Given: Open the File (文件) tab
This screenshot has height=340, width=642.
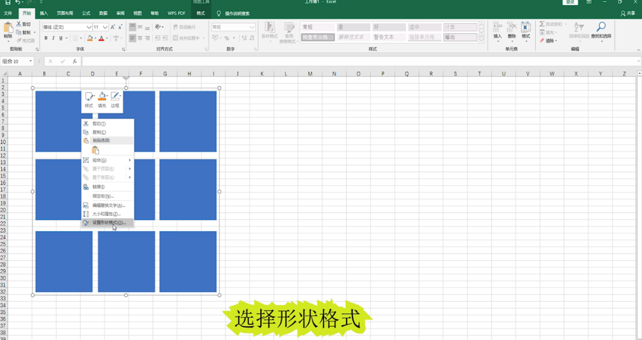Looking at the screenshot, I should (8, 13).
